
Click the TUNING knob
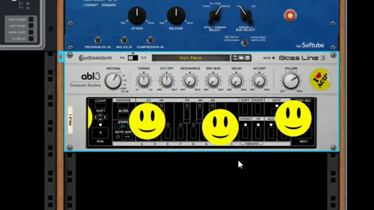coord(144,81)
